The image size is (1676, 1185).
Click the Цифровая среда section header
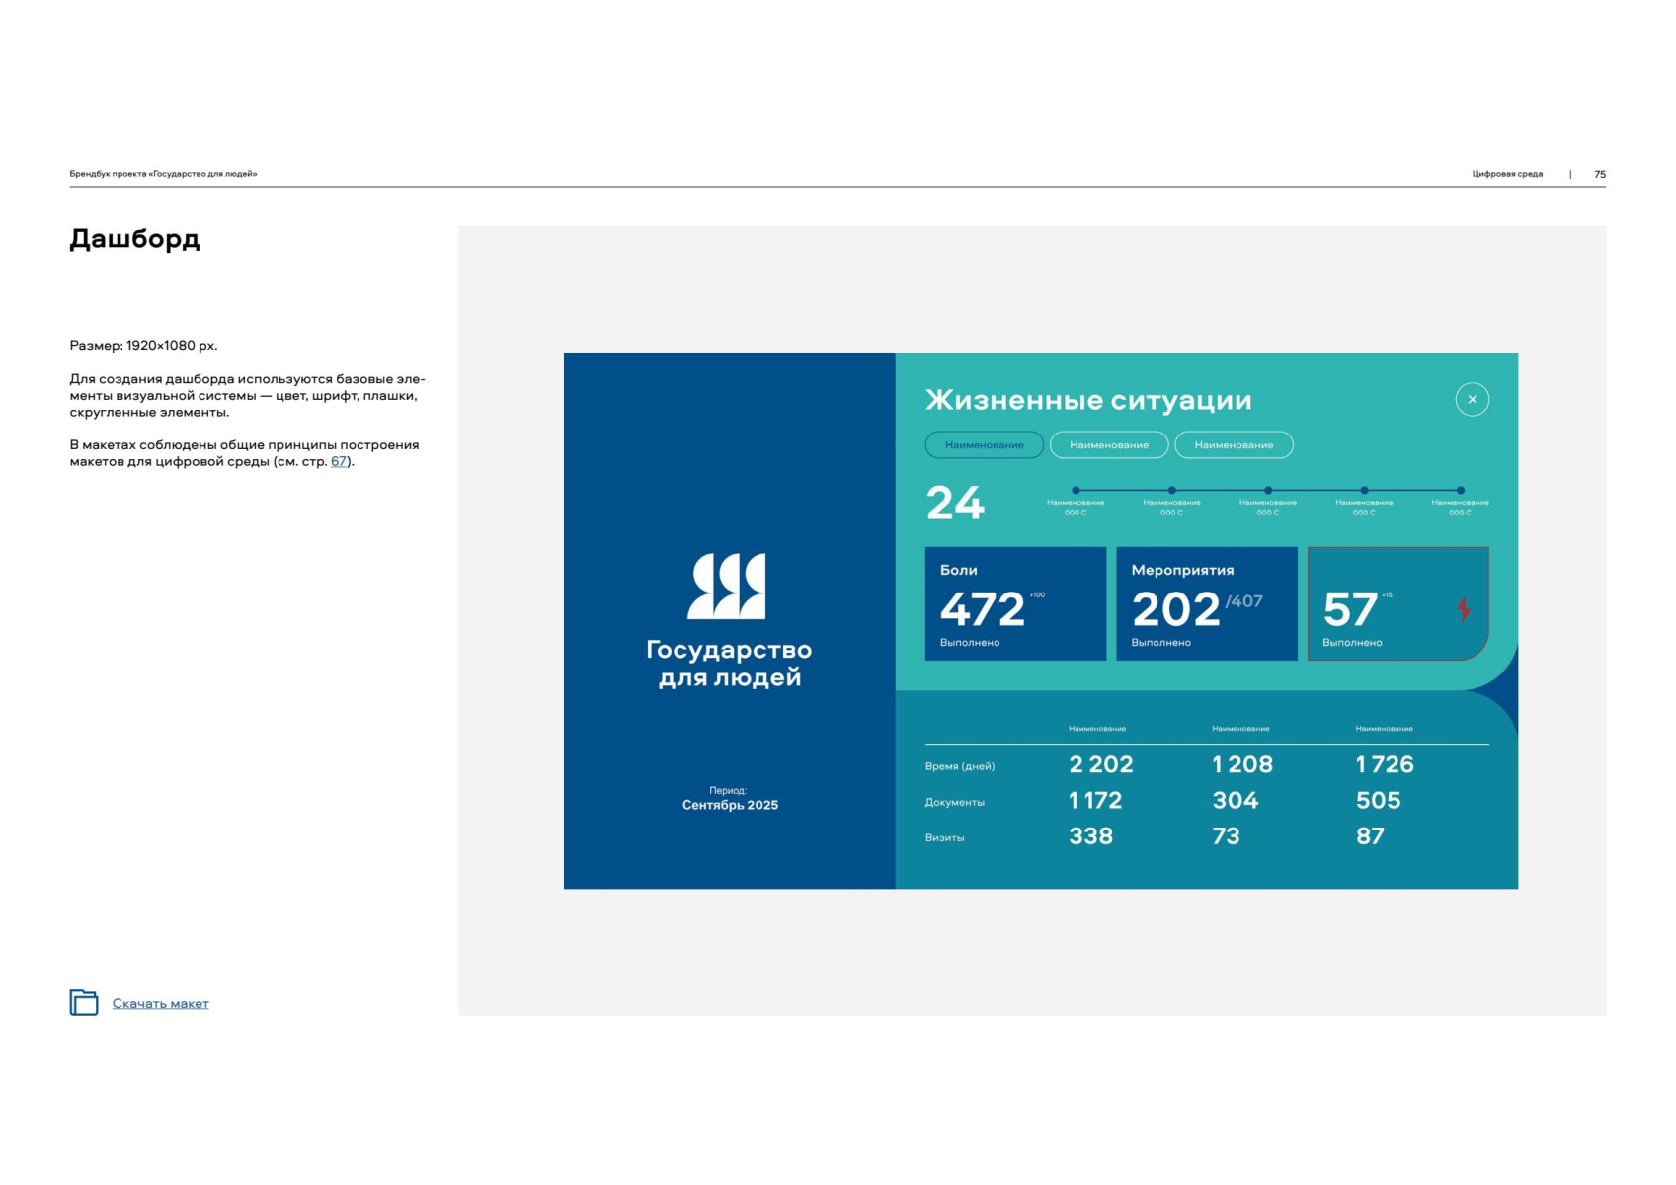[1506, 174]
